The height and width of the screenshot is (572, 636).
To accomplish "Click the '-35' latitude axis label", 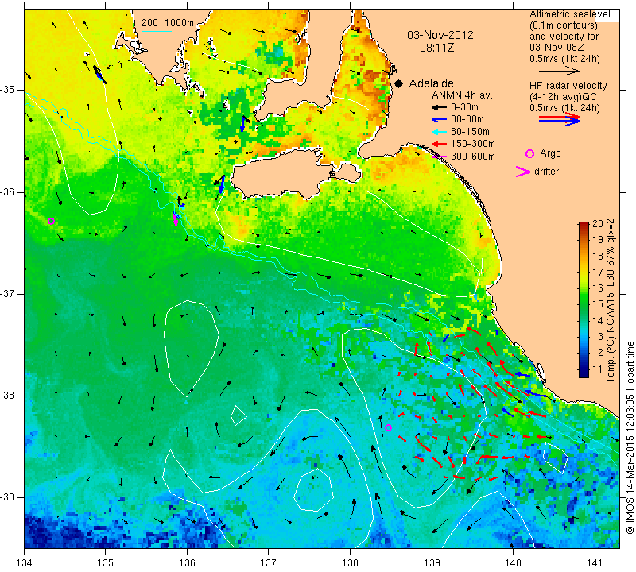I will click(x=7, y=90).
